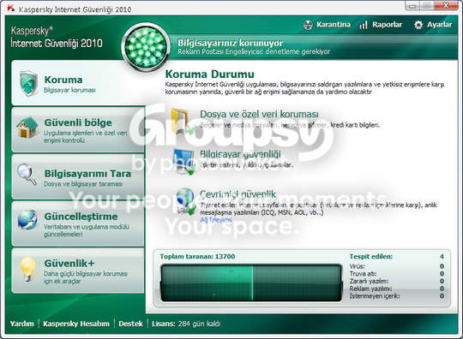
Task: Open the Ağ İzleyicisi link
Action: coord(216,220)
